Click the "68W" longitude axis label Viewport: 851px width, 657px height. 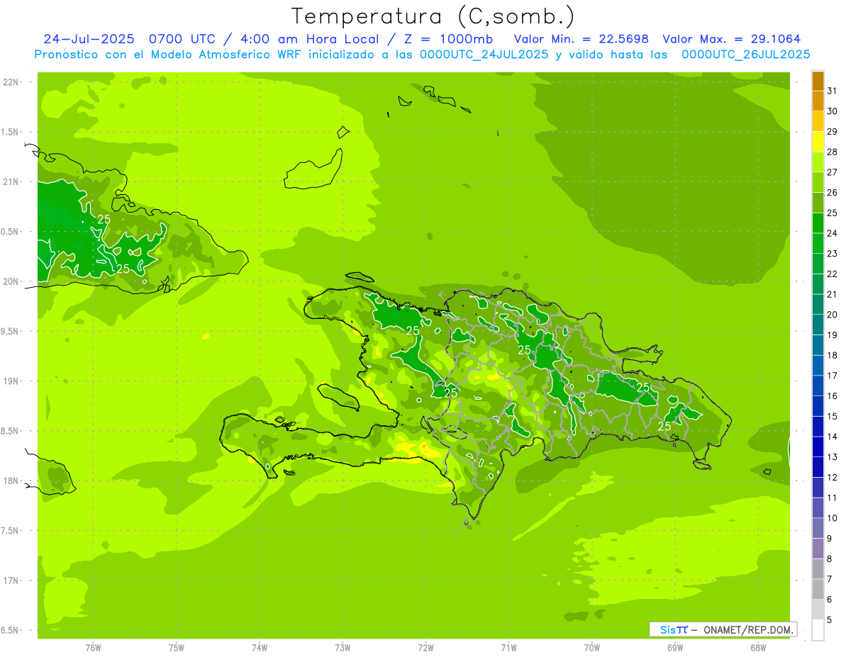click(x=757, y=648)
